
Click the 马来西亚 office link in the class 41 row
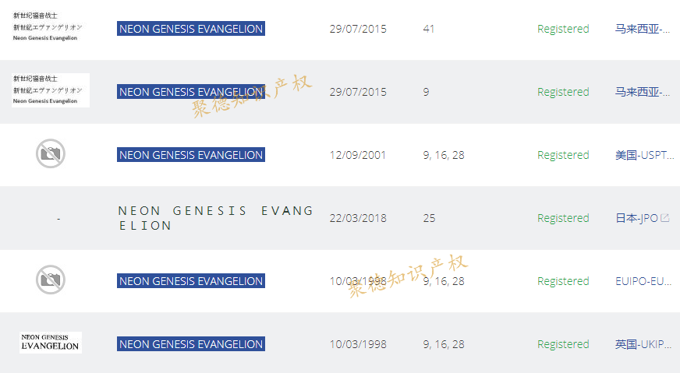tap(642, 29)
